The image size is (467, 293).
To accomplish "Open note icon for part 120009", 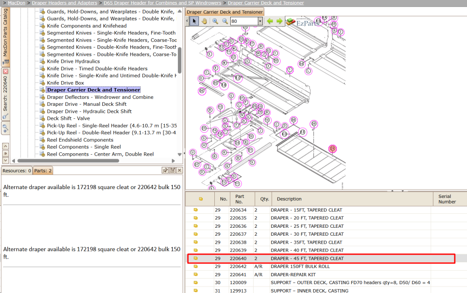I will pos(196,282).
